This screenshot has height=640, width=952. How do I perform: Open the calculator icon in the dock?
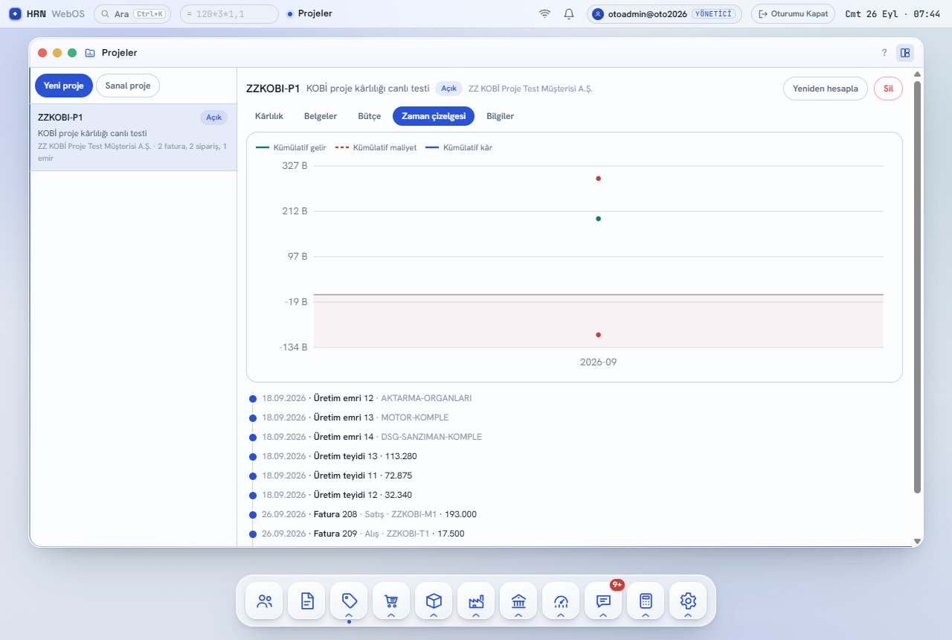coord(646,601)
